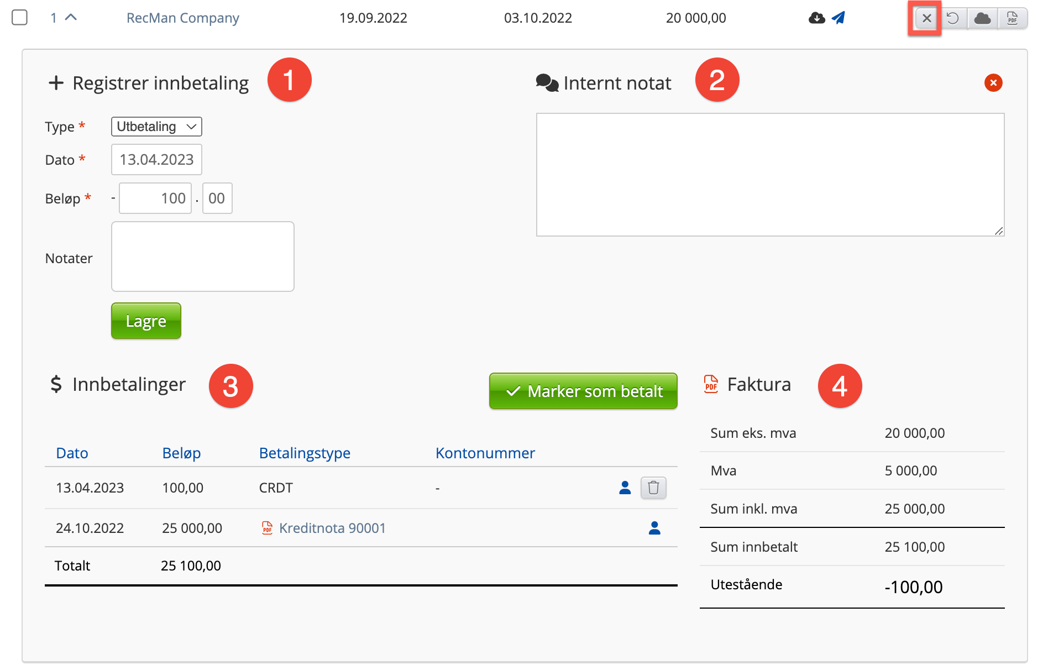Click the cloud icon in row toolbar
1048x670 pixels.
[x=982, y=18]
